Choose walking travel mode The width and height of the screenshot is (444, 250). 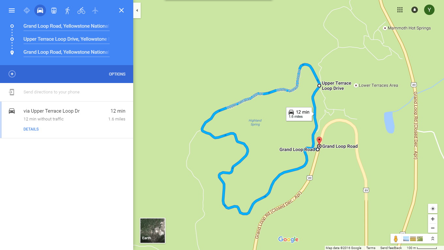pyautogui.click(x=68, y=10)
